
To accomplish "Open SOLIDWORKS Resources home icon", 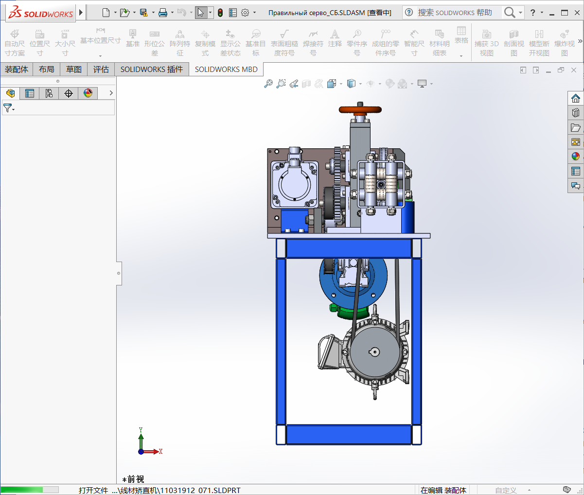I will tap(576, 98).
